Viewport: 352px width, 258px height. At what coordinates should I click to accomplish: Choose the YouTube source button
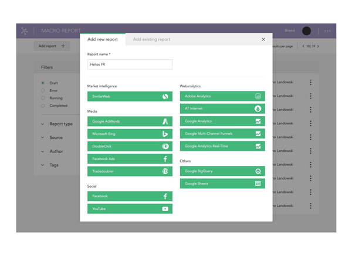(x=130, y=209)
